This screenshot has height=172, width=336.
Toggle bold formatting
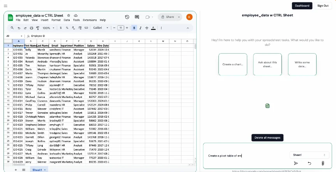(x=134, y=28)
